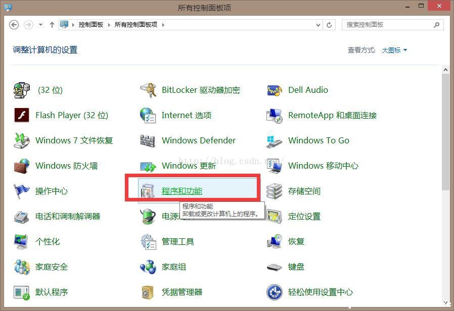The height and width of the screenshot is (311, 454).
Task: Click the Windows 7 文件恢复 icon
Action: pyautogui.click(x=22, y=140)
